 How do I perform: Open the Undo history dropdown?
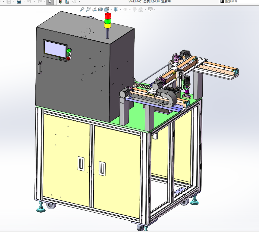coord(34,2)
